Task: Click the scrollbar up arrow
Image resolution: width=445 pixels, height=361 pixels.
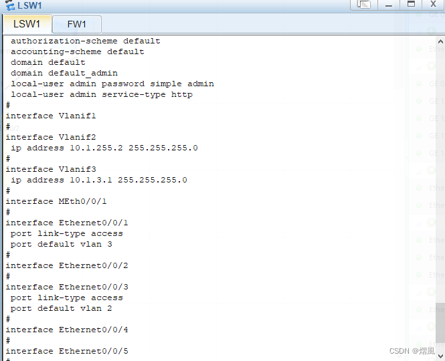Action: [x=440, y=41]
